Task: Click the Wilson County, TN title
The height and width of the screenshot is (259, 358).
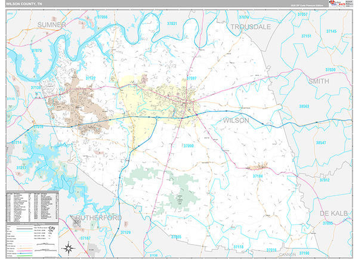Action: (x=24, y=5)
